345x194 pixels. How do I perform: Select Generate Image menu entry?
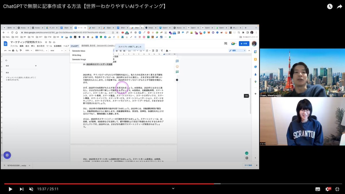coord(79,59)
